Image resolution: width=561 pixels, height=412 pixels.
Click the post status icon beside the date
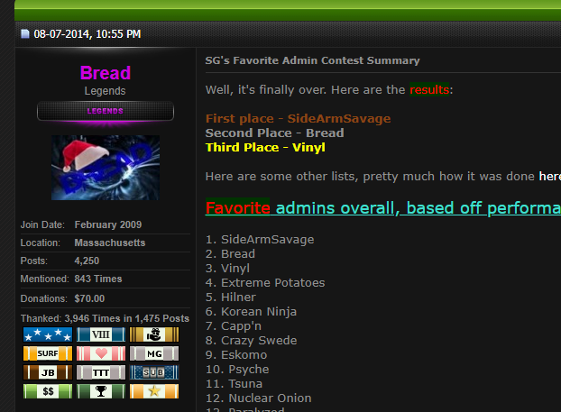tap(25, 34)
